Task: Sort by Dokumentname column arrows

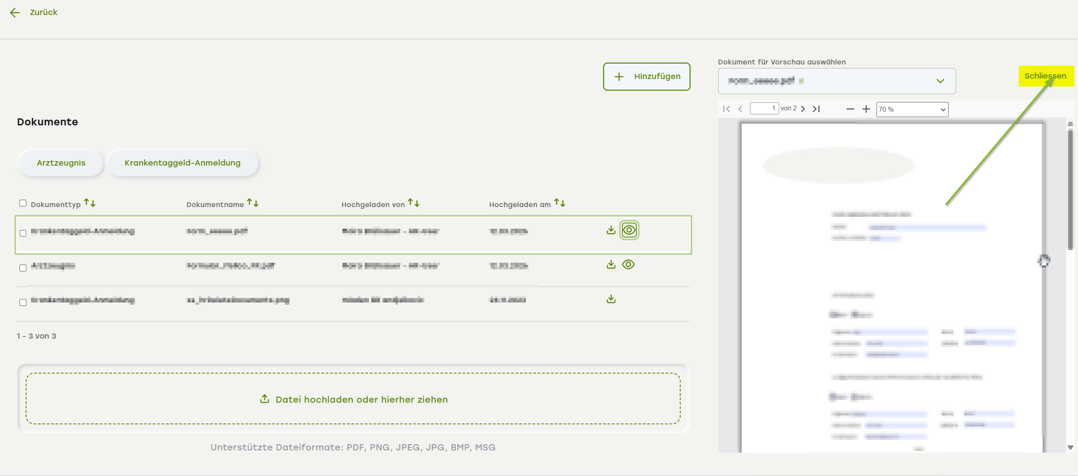Action: pyautogui.click(x=253, y=203)
